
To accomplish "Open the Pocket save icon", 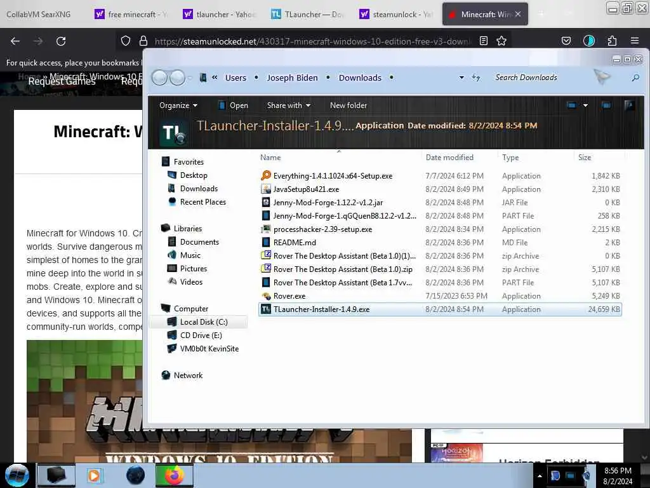I will point(566,41).
